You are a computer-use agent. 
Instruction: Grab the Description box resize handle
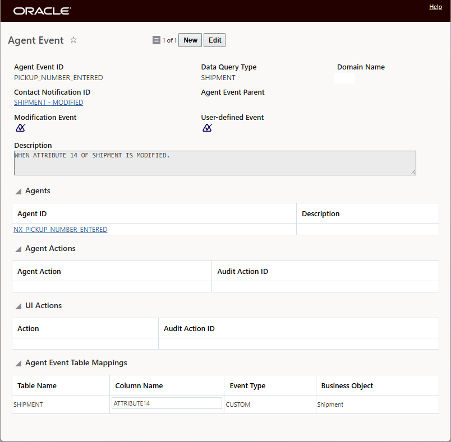413,173
